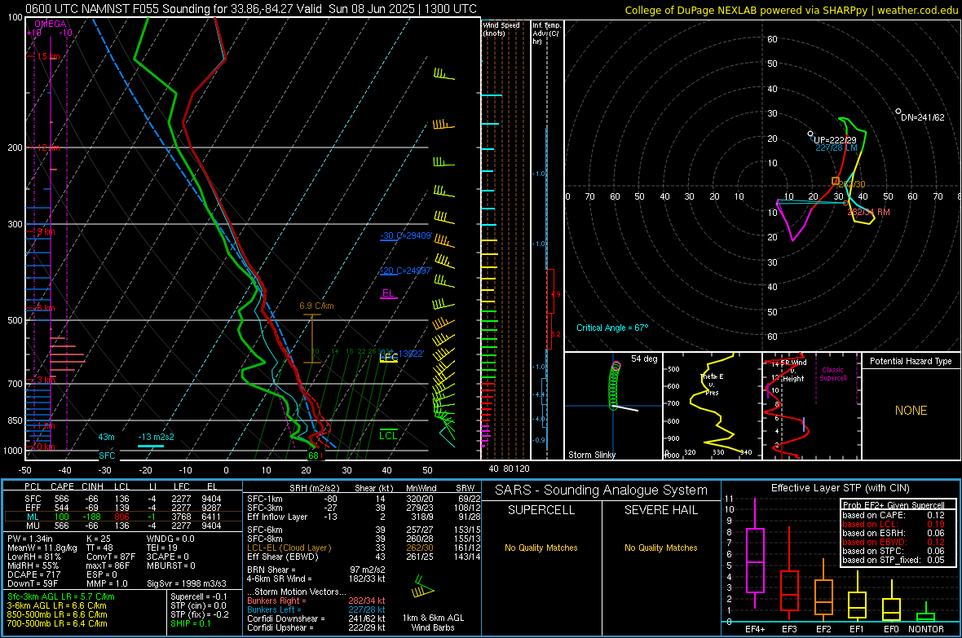Click the based on STP_fixed: probability line
Image resolution: width=962 pixels, height=638 pixels.
(894, 560)
